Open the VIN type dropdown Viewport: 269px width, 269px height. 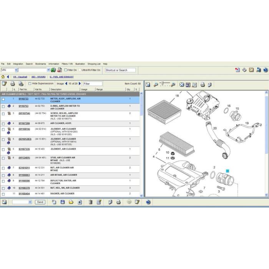(x=16, y=70)
